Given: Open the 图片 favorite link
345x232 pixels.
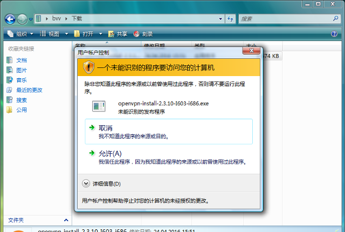Looking at the screenshot, I should pyautogui.click(x=22, y=71).
